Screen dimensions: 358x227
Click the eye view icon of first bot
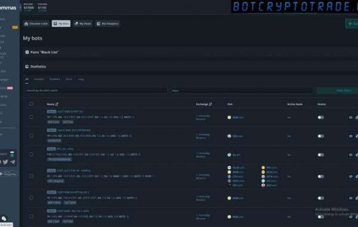click(x=351, y=117)
